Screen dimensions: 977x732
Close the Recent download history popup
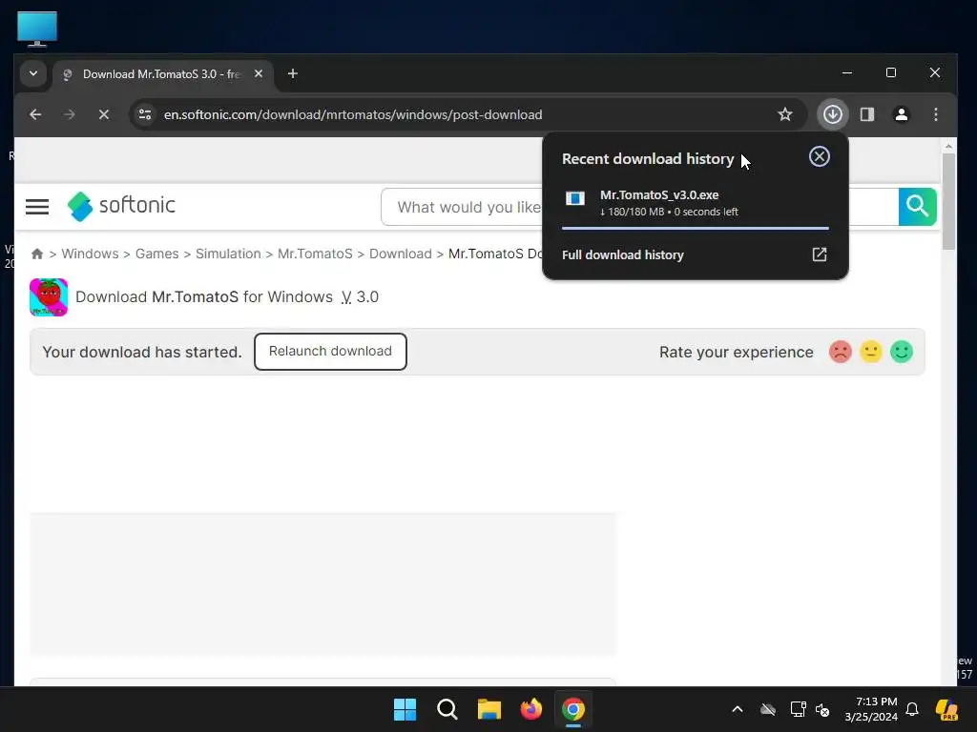click(x=820, y=157)
